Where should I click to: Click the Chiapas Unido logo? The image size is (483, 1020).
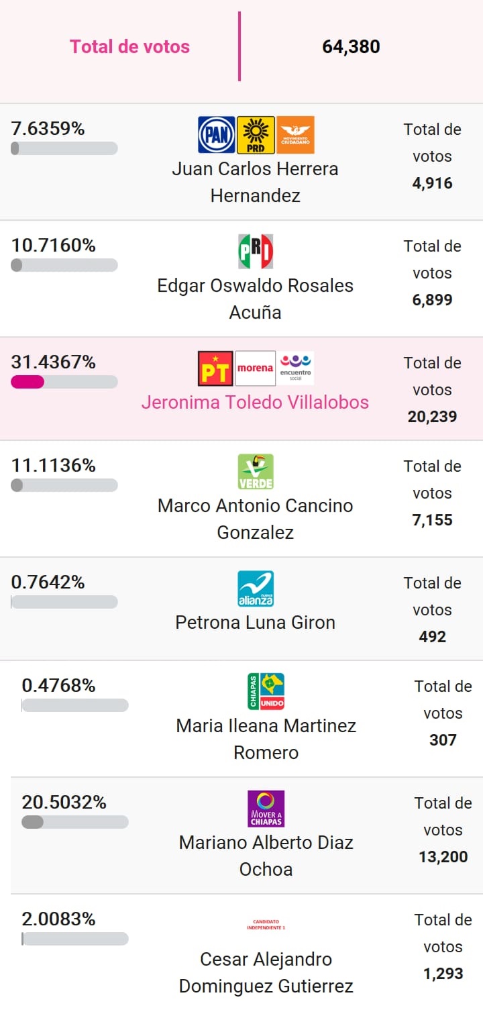[x=266, y=692]
